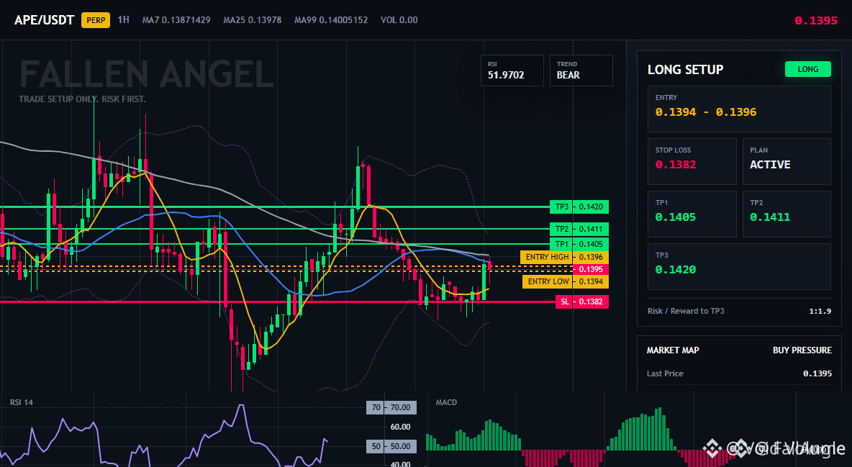Click the LONG SETUP panel heading
Viewport: 852px width, 467px height.
685,70
